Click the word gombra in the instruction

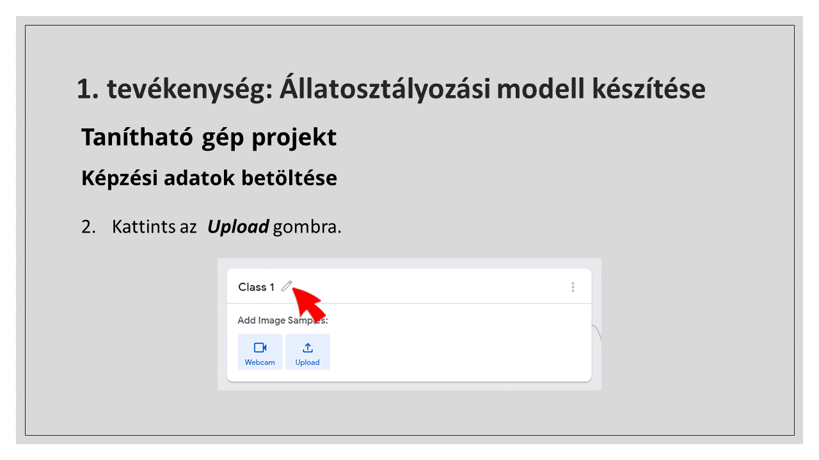(x=306, y=227)
